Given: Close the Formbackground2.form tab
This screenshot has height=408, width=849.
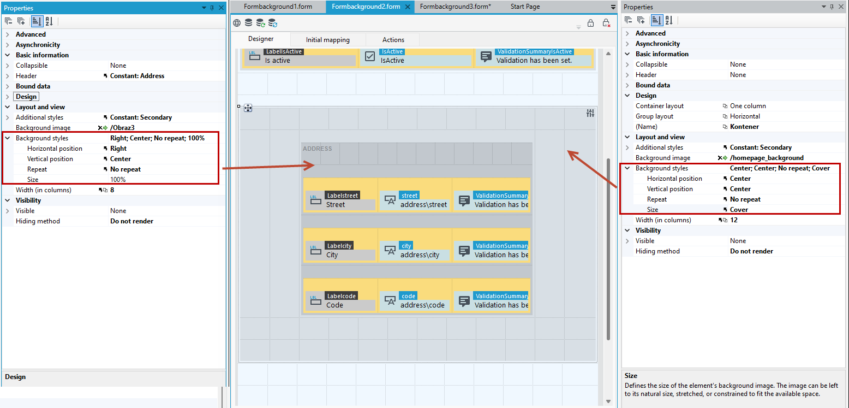Looking at the screenshot, I should pos(406,7).
